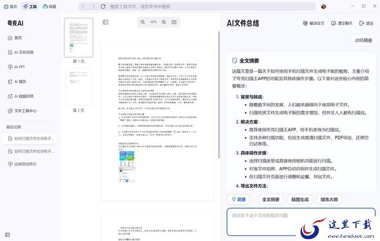Select the page 1 thumbnail
Viewport: 380px width, 241px height.
coord(79,37)
